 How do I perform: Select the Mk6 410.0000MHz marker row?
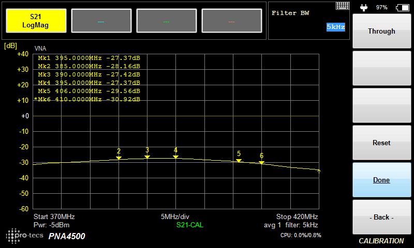88,99
